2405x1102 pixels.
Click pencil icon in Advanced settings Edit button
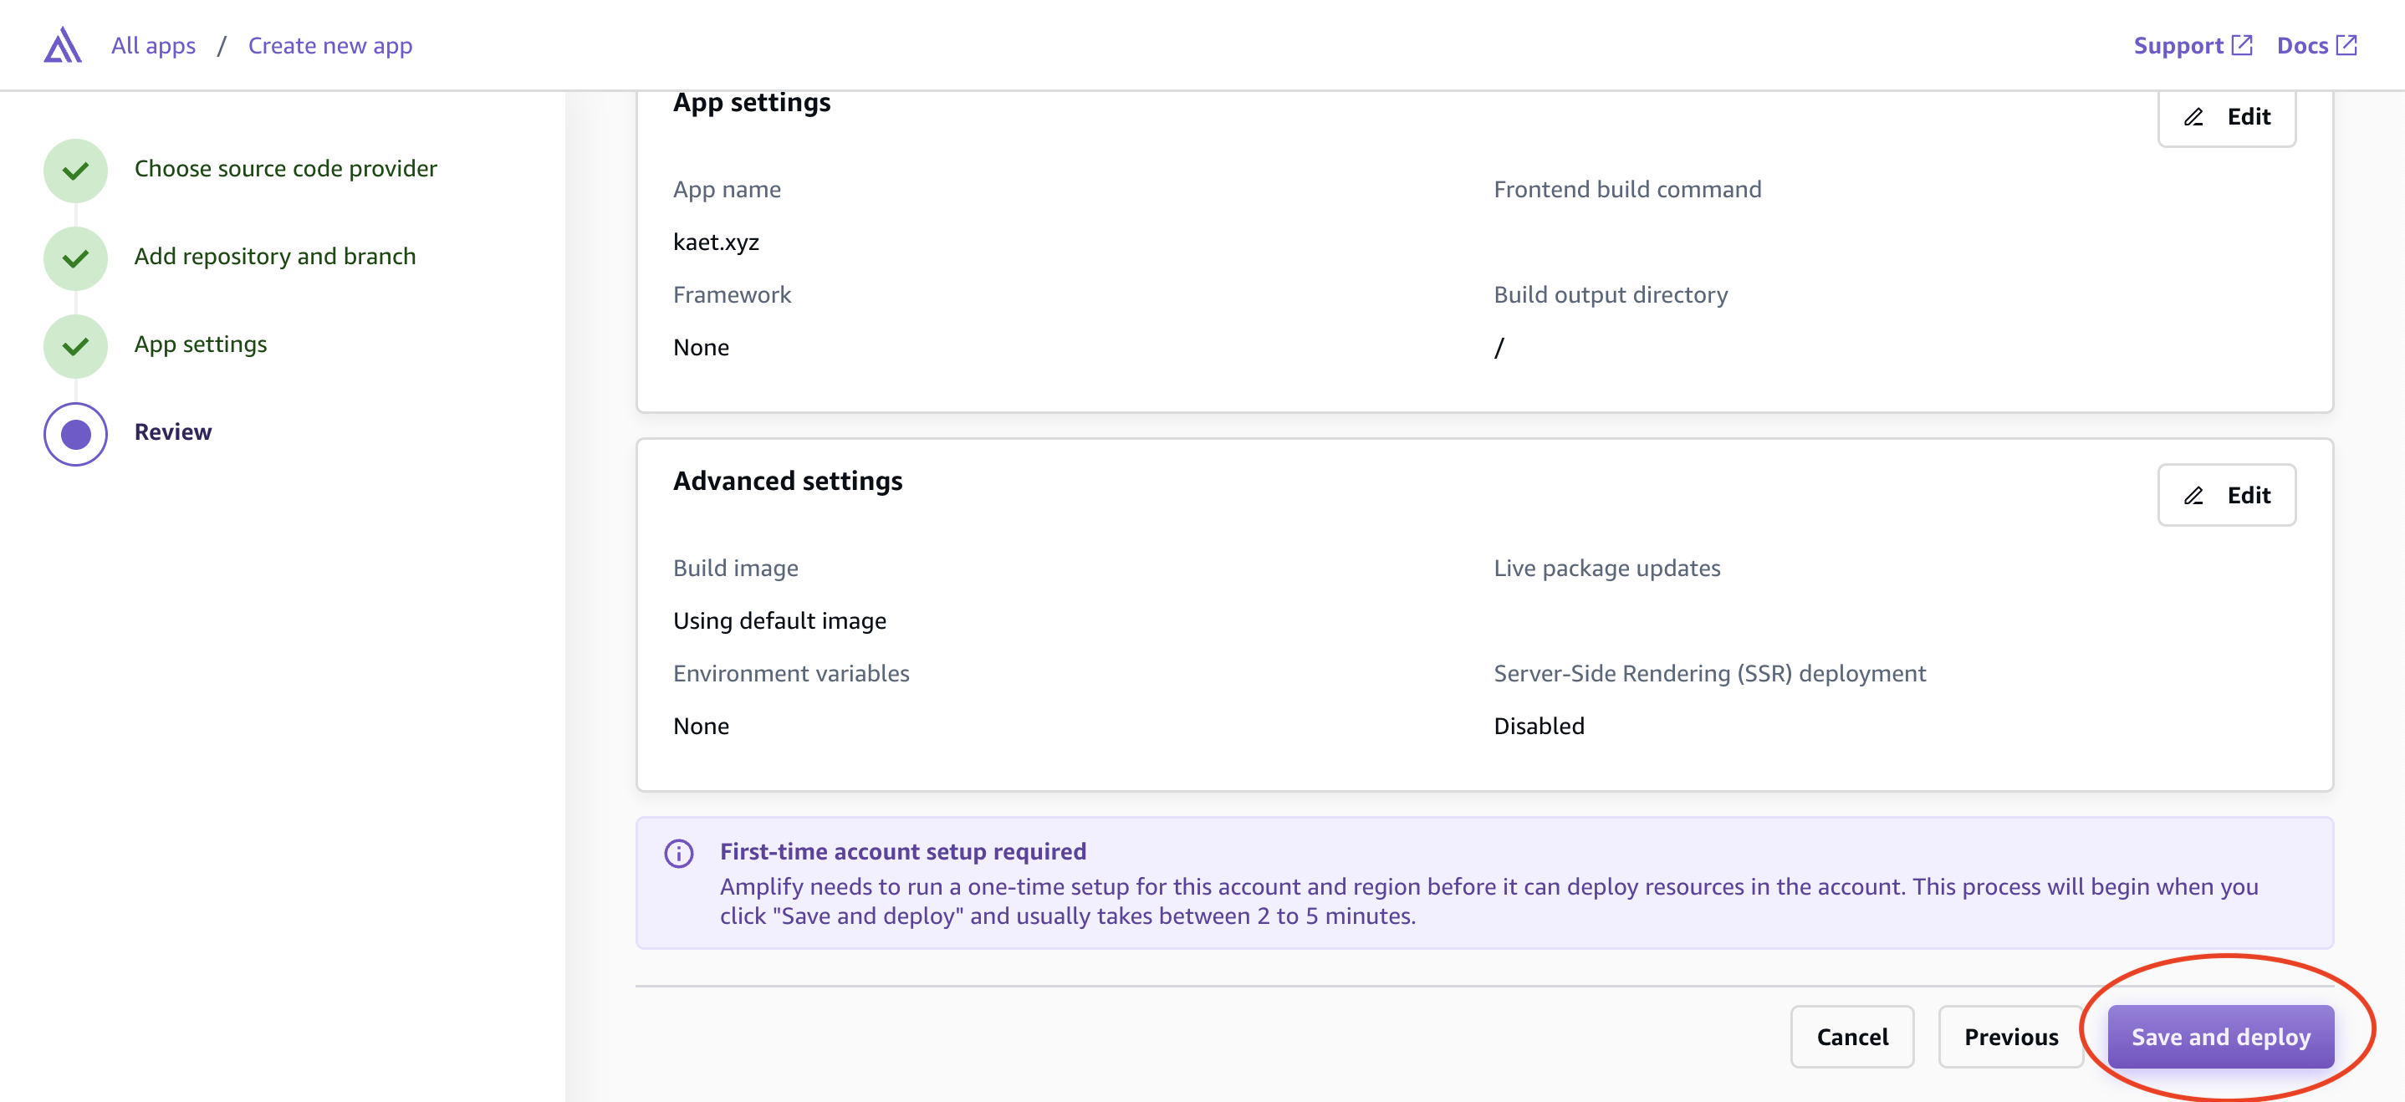click(x=2193, y=496)
